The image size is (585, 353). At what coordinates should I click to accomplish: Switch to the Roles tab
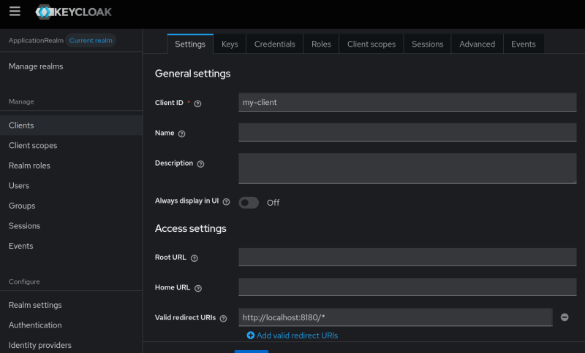pyautogui.click(x=321, y=44)
